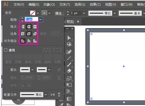Click the 粗细 weight input field

pos(31,19)
